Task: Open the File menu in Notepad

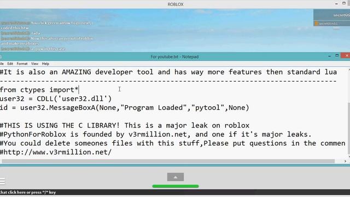Action: tap(2, 63)
